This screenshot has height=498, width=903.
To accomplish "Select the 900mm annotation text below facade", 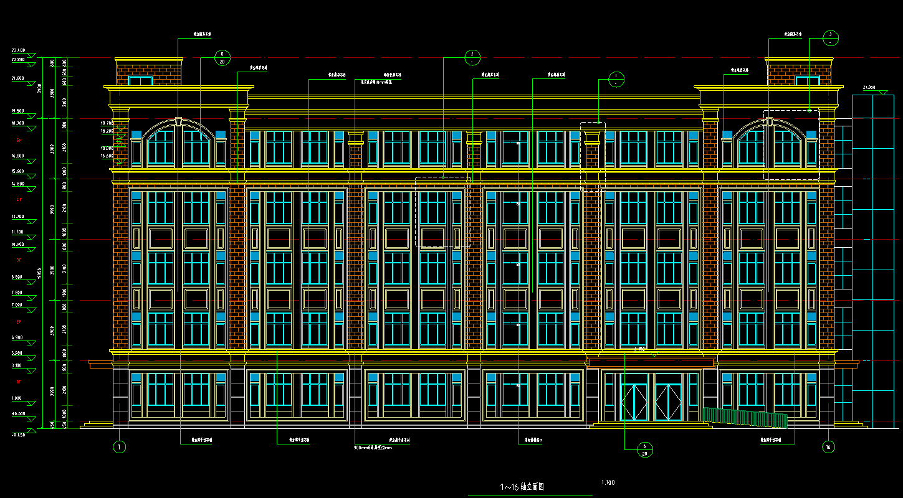I will pos(373,447).
